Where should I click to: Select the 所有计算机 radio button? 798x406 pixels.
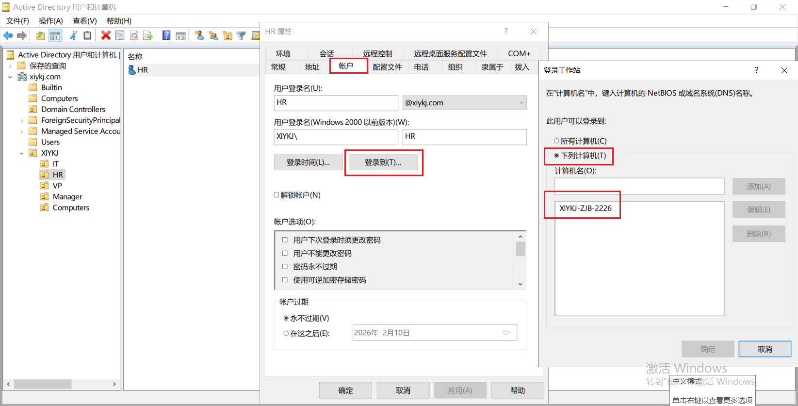click(556, 141)
